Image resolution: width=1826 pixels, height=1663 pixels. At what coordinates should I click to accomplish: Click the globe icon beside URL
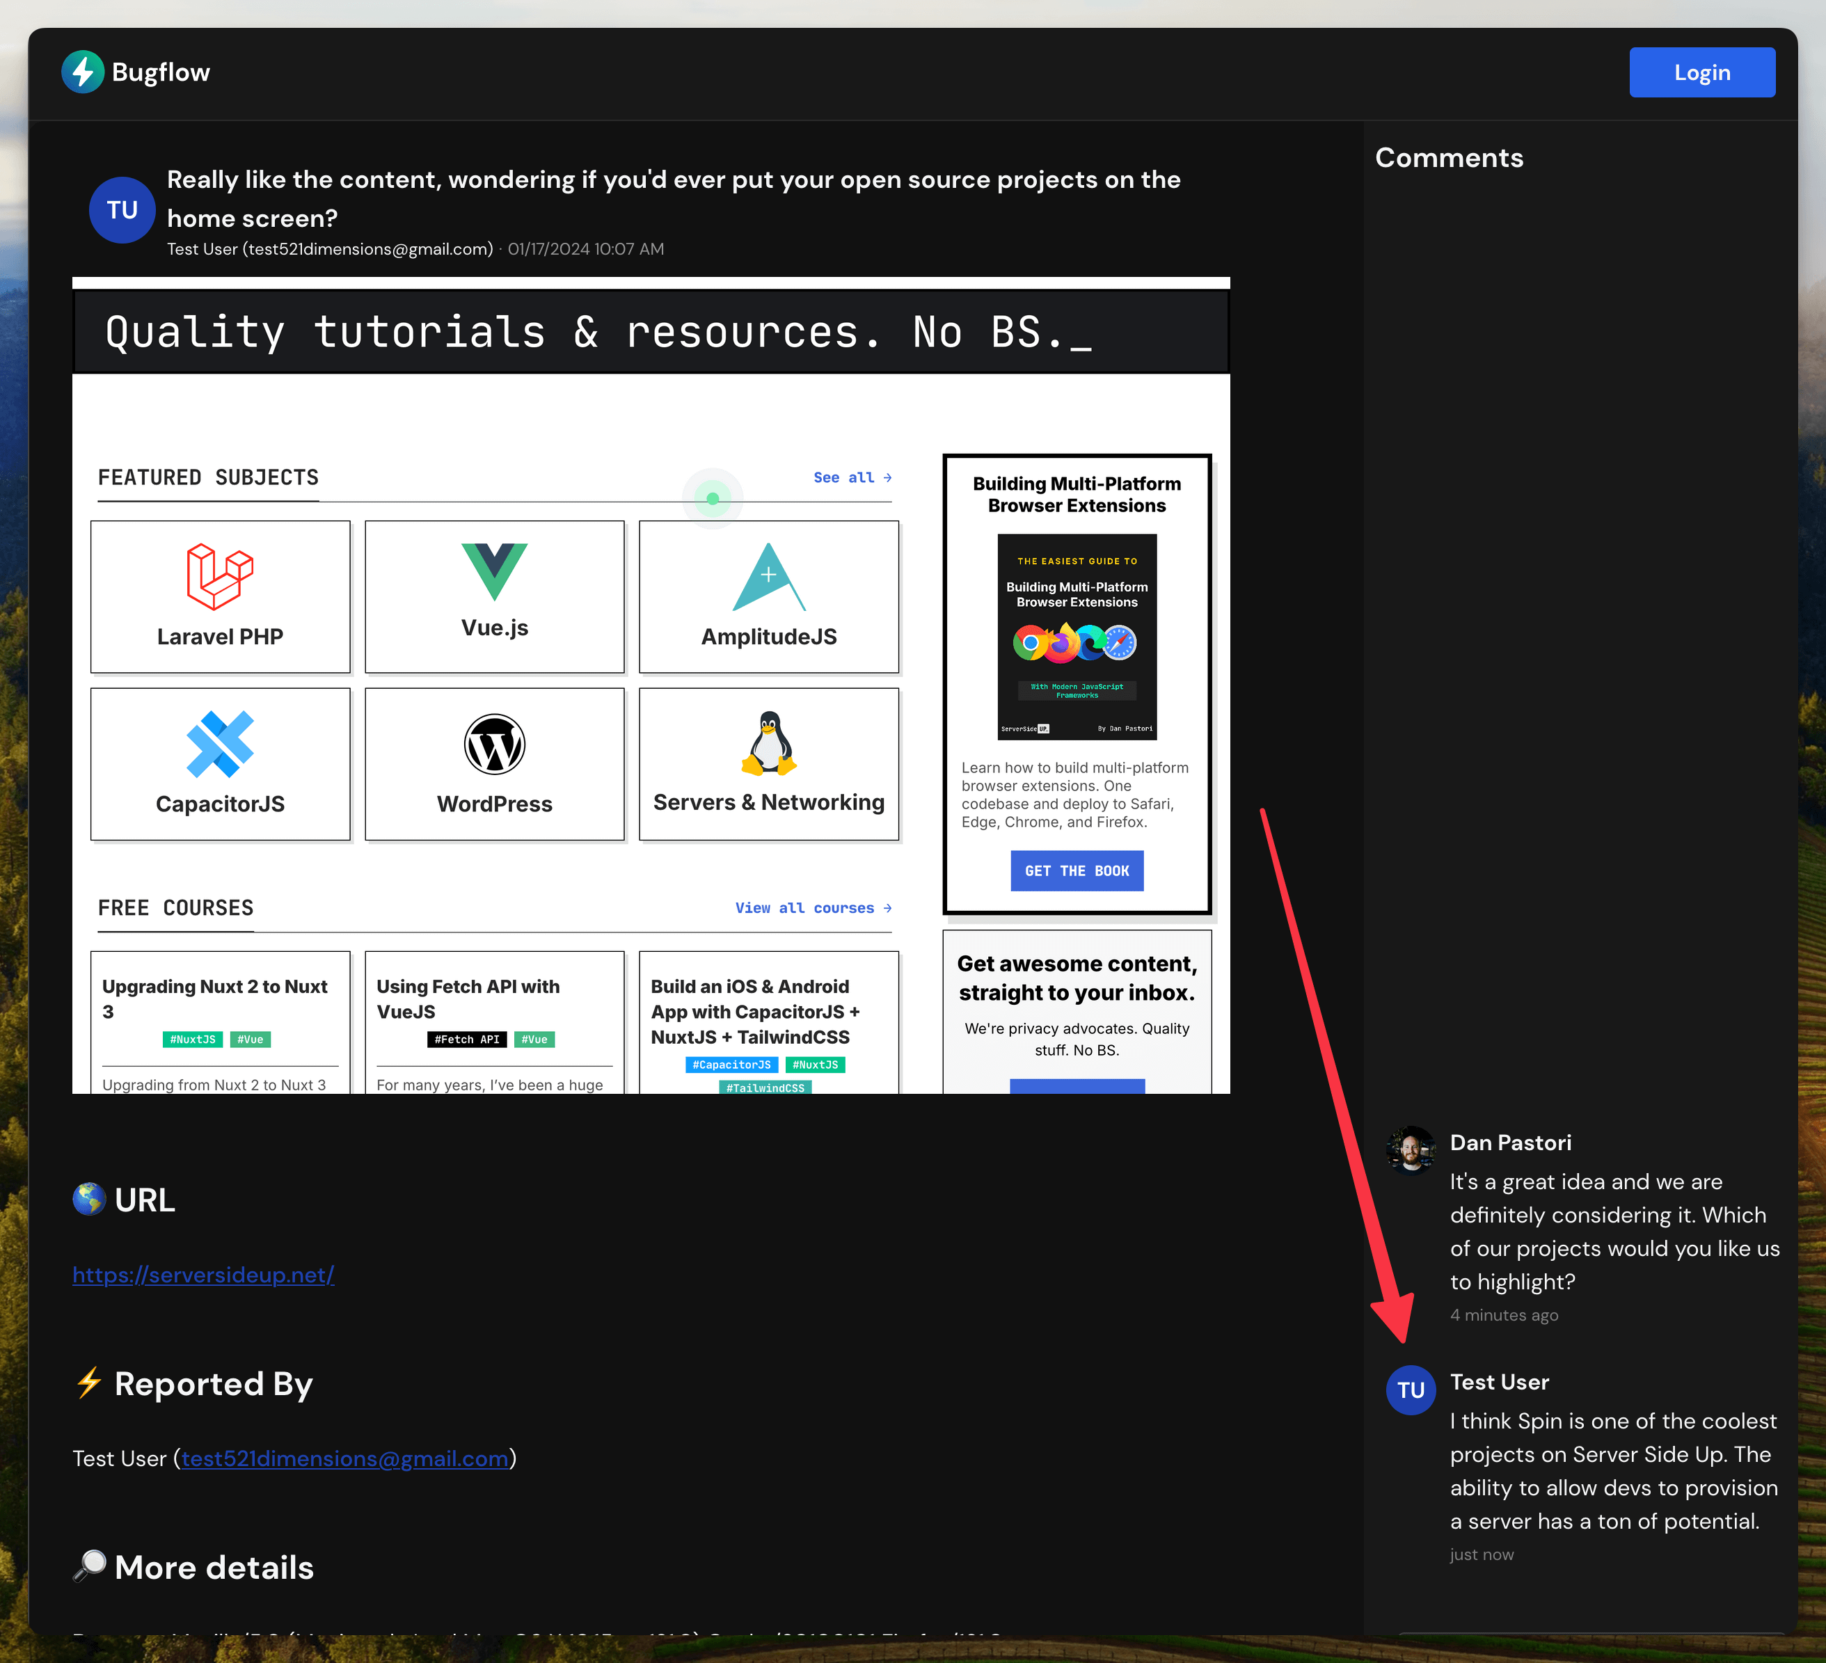[x=89, y=1200]
